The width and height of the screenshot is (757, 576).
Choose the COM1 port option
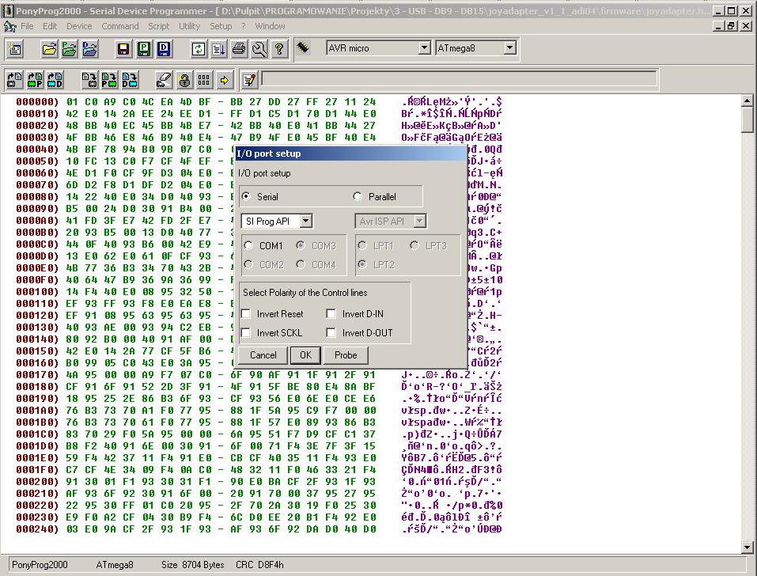pyautogui.click(x=248, y=245)
